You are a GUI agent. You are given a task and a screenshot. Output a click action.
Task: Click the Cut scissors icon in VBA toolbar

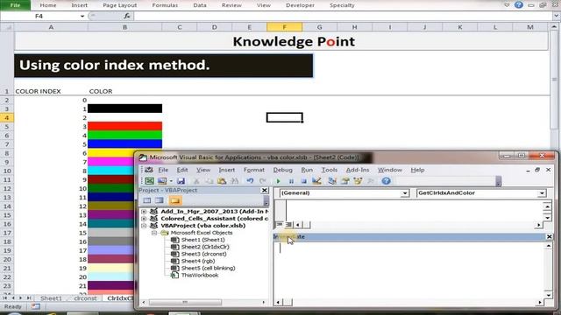click(x=196, y=181)
